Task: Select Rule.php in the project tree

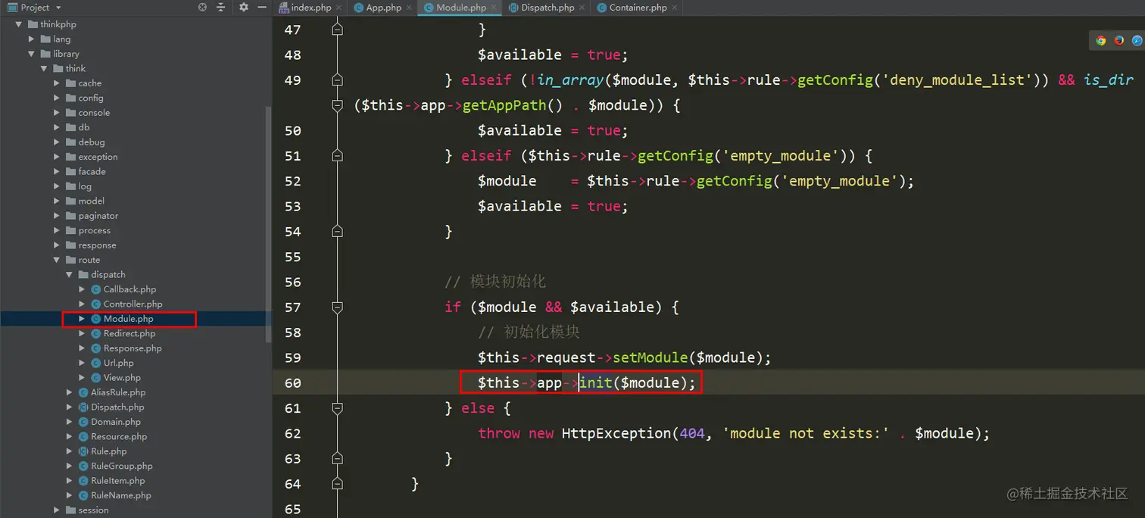Action: pos(109,451)
